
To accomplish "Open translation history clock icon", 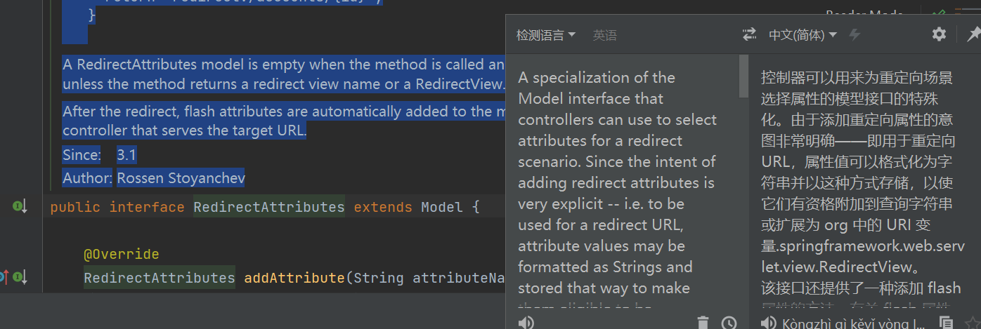I will (x=729, y=322).
